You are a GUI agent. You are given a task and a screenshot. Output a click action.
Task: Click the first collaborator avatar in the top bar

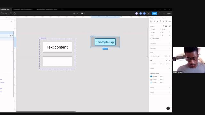point(137,13)
